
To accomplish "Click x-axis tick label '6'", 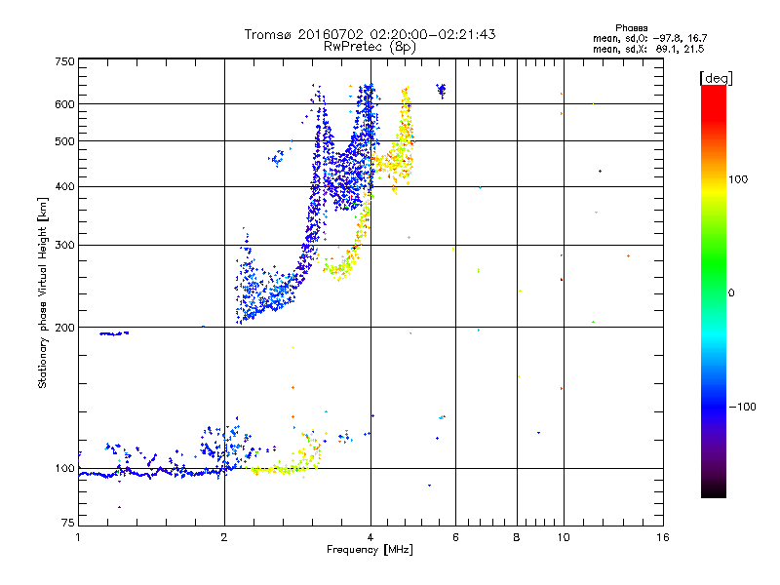I will coord(455,537).
